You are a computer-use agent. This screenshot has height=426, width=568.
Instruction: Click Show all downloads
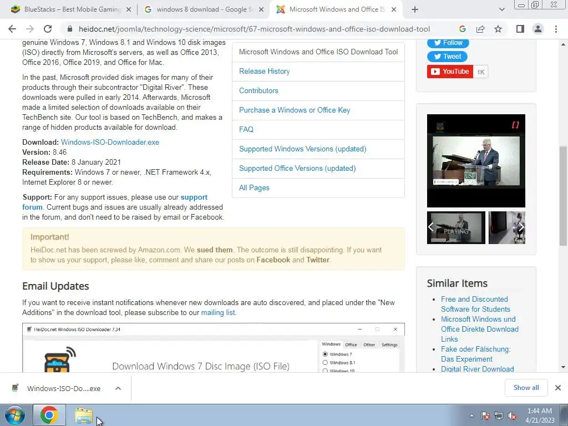click(526, 388)
